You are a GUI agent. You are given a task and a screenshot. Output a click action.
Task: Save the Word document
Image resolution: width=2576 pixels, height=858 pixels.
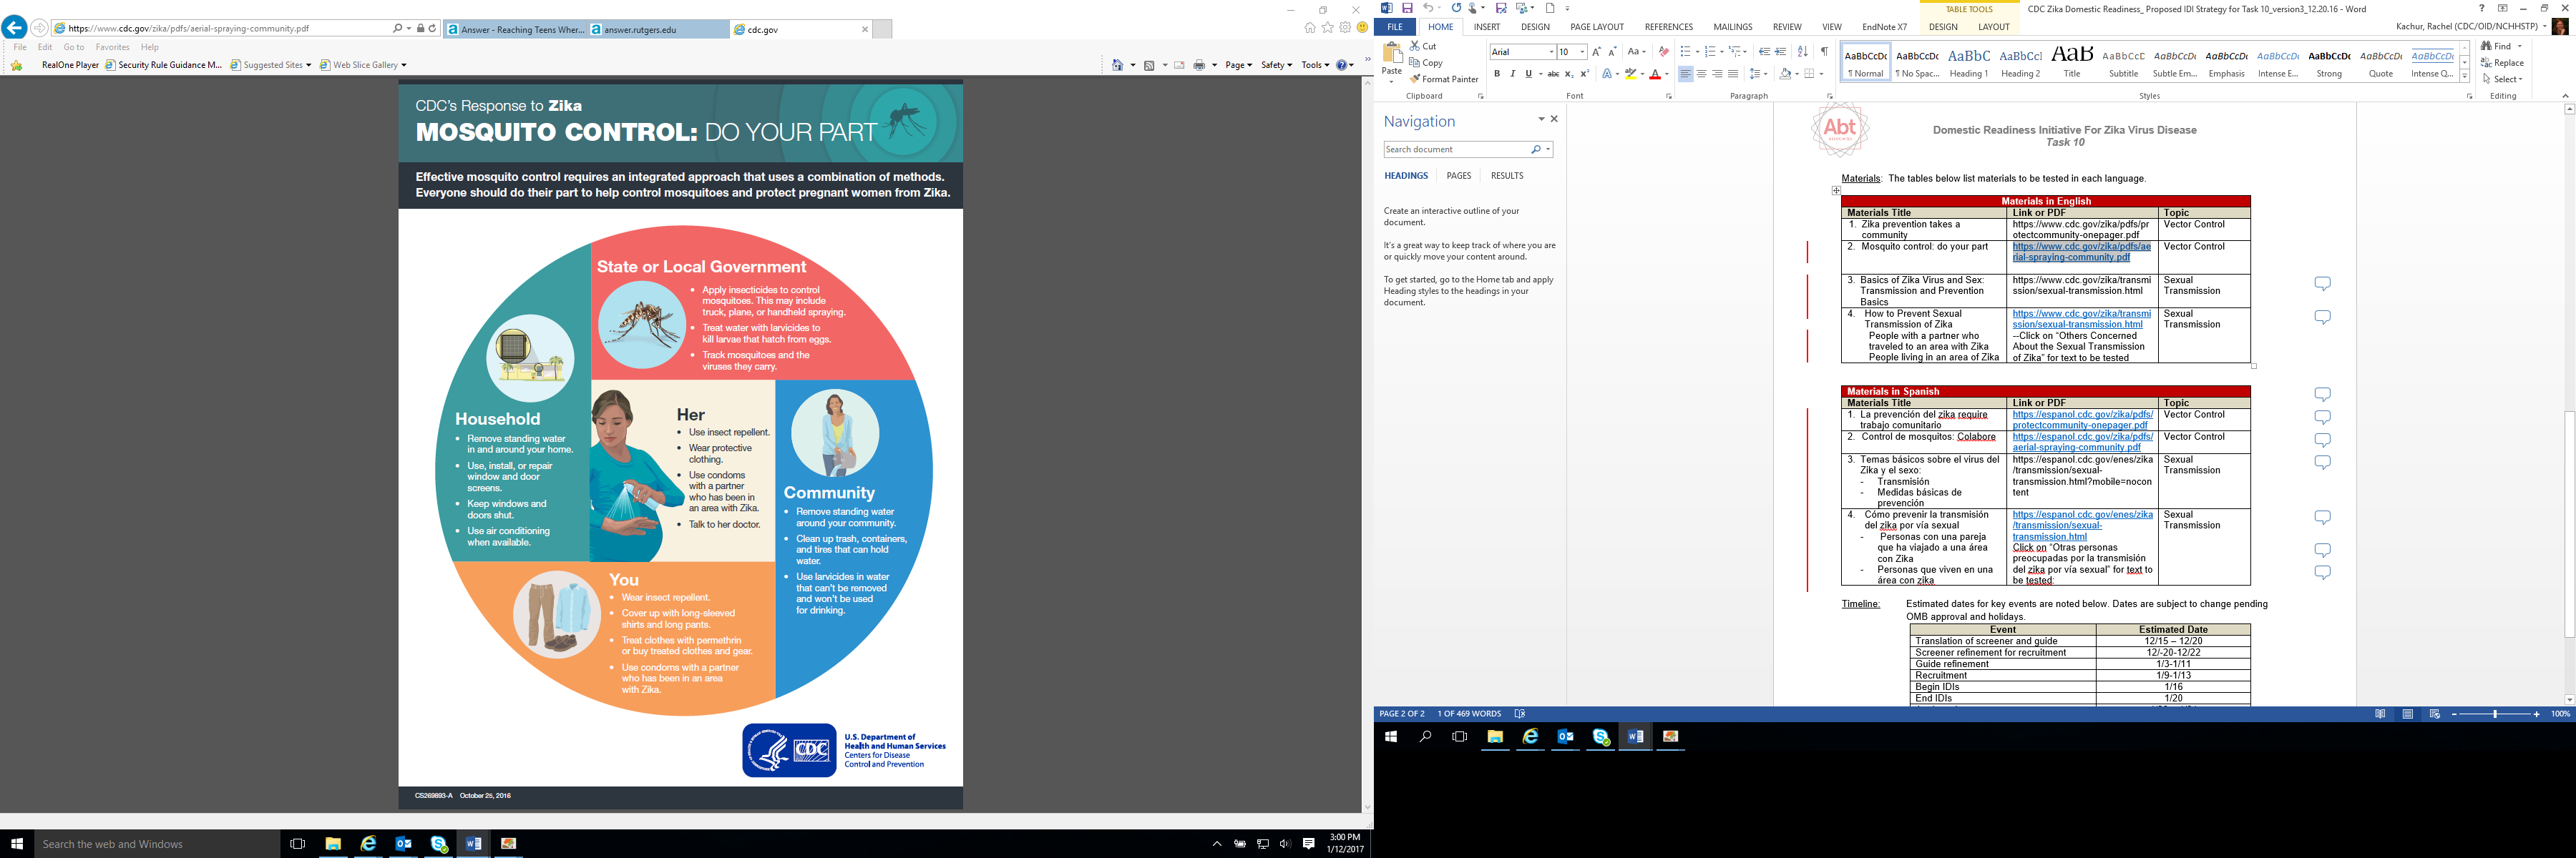point(1407,8)
